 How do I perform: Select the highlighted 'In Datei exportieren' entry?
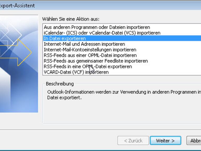tap(122, 38)
